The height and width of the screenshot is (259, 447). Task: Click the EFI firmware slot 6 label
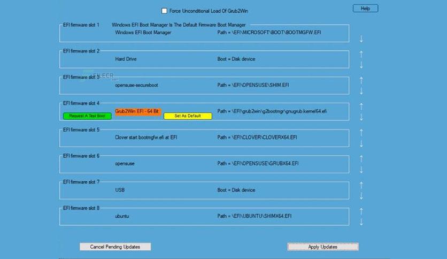pos(81,156)
